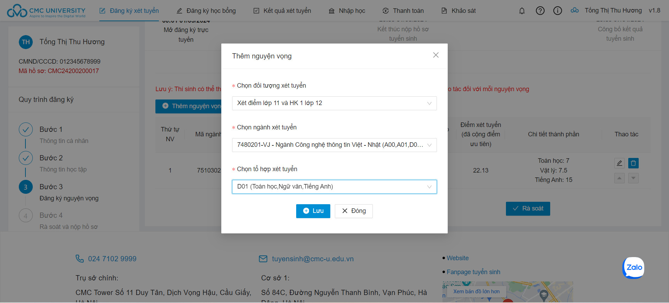669x303 pixels.
Task: Click the phone icon next to 024 7102 9999
Action: point(80,258)
